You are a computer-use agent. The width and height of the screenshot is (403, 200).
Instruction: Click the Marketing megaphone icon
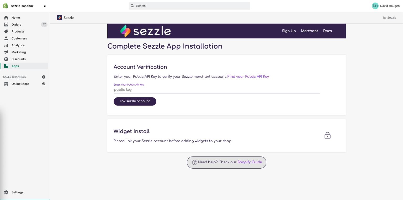[x=6, y=52]
